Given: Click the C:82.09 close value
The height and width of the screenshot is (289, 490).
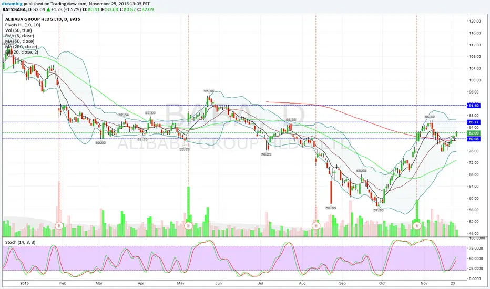Looking at the screenshot, I should click(x=146, y=9).
